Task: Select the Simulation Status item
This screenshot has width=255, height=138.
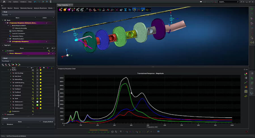Action: click(18, 36)
